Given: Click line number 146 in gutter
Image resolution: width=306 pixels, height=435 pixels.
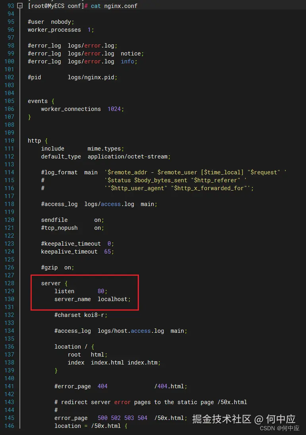Looking at the screenshot, I should (9, 426).
